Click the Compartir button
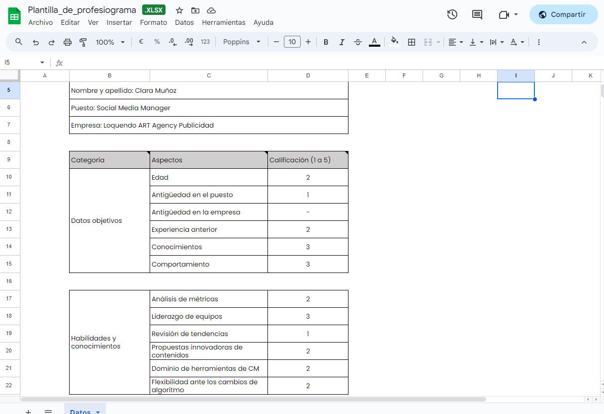604x414 pixels. pyautogui.click(x=563, y=14)
